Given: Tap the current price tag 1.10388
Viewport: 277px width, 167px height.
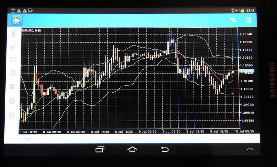Looking at the screenshot, I should [246, 71].
